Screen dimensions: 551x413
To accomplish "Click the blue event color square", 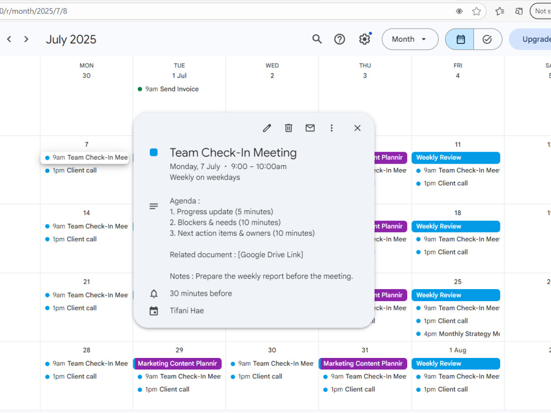I will tap(154, 153).
